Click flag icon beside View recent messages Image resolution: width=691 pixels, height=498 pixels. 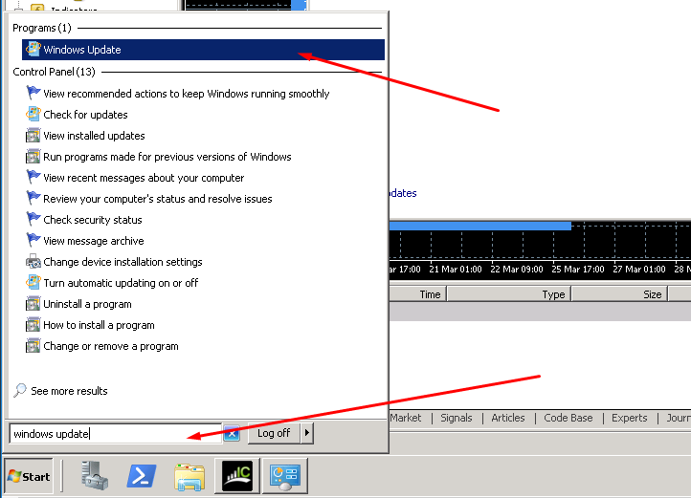[33, 177]
